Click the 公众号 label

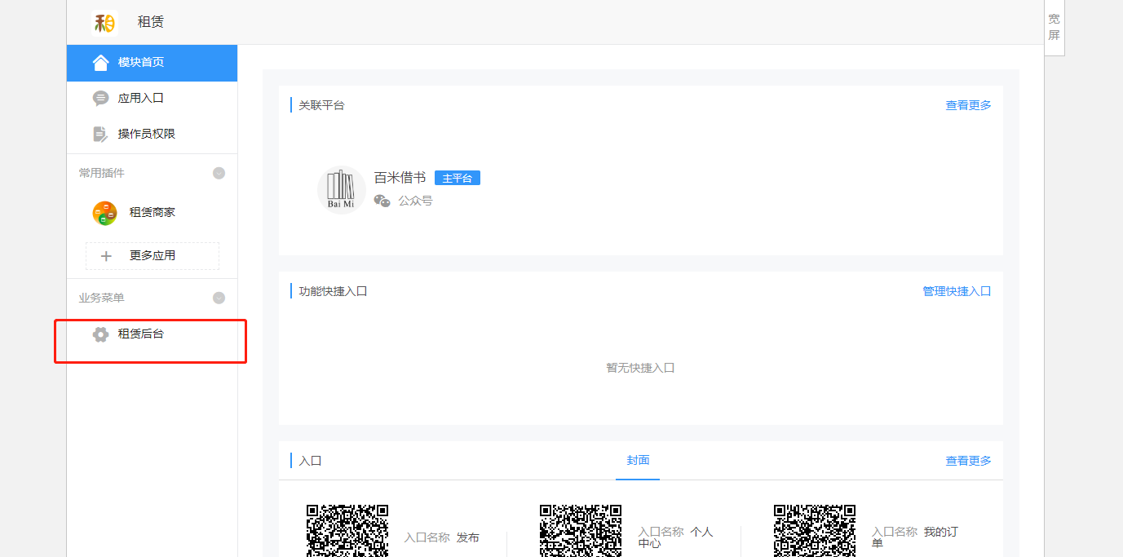coord(415,201)
